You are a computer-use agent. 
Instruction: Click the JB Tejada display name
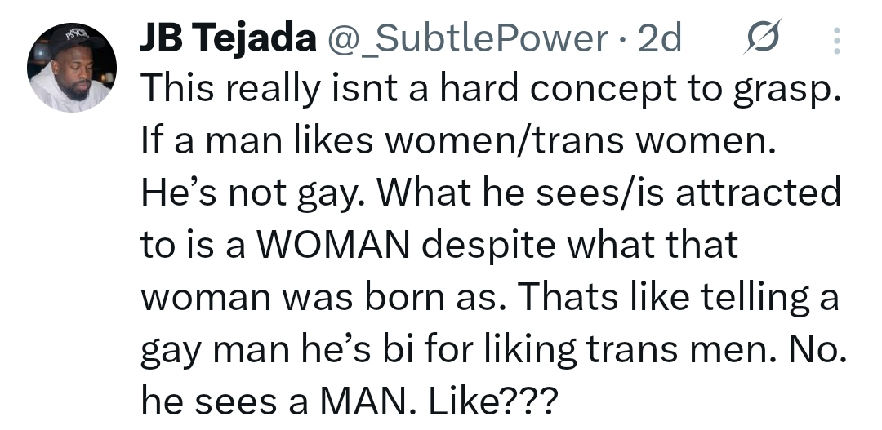click(228, 38)
